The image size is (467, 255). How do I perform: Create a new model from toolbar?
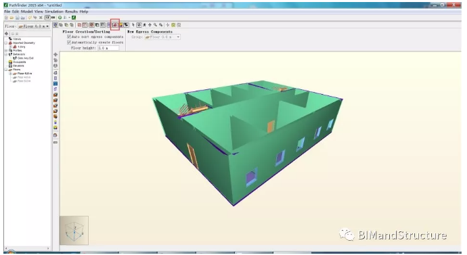[6, 18]
